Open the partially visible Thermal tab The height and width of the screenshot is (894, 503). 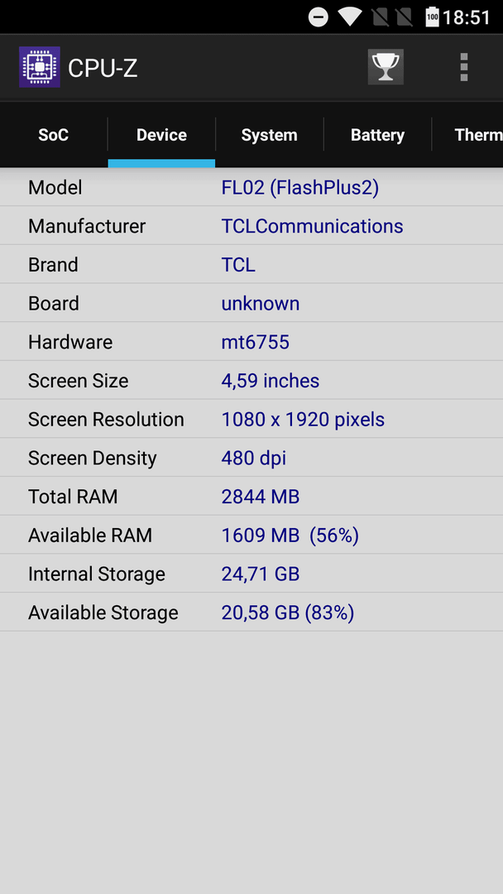pos(467,135)
